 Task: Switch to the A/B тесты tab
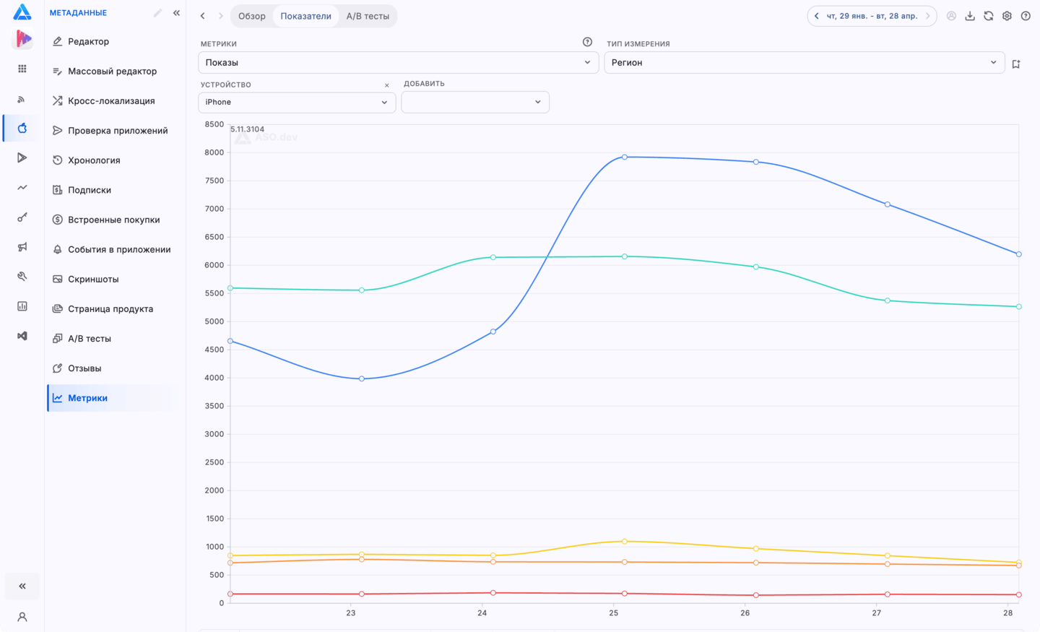pos(368,16)
